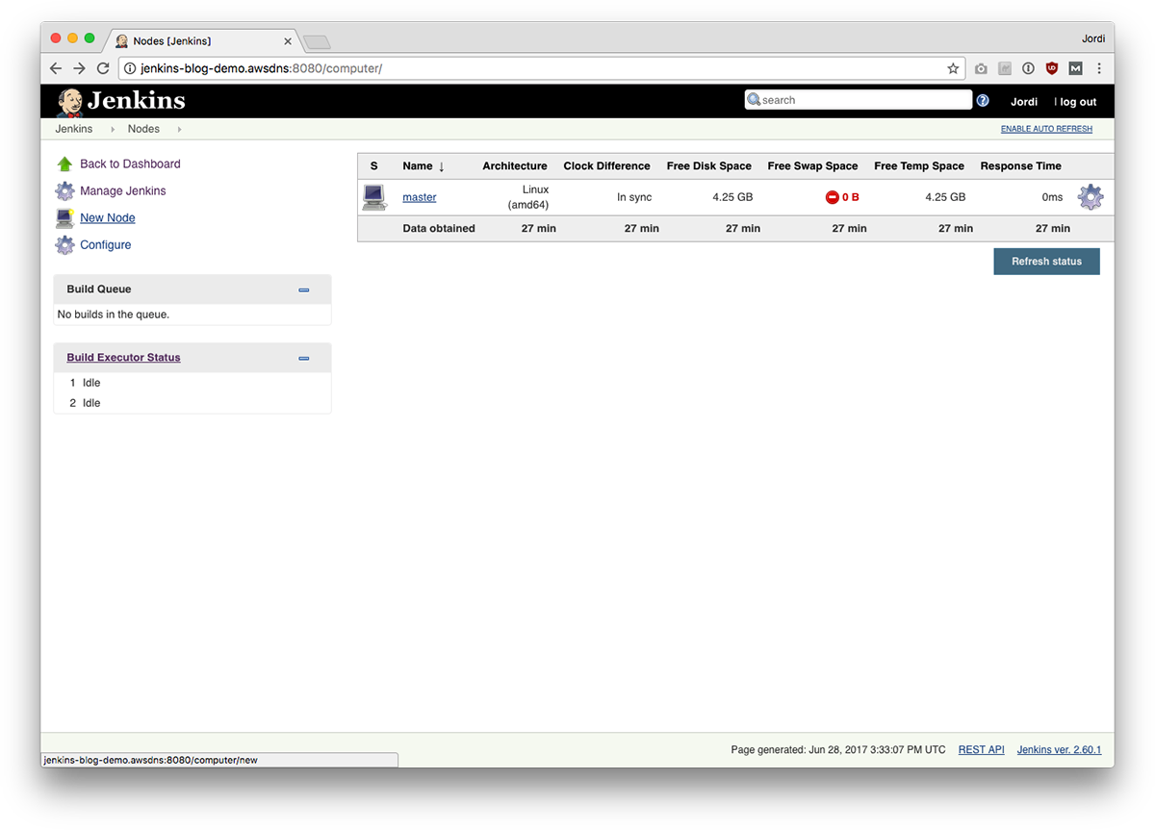
Task: Click the Manage Jenkins gear icon
Action: pos(64,190)
